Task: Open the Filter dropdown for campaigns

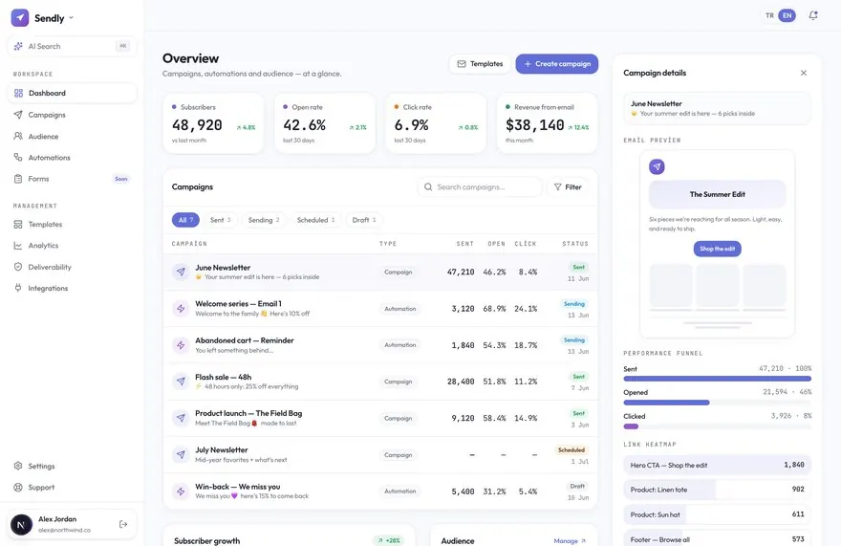Action: click(x=568, y=186)
